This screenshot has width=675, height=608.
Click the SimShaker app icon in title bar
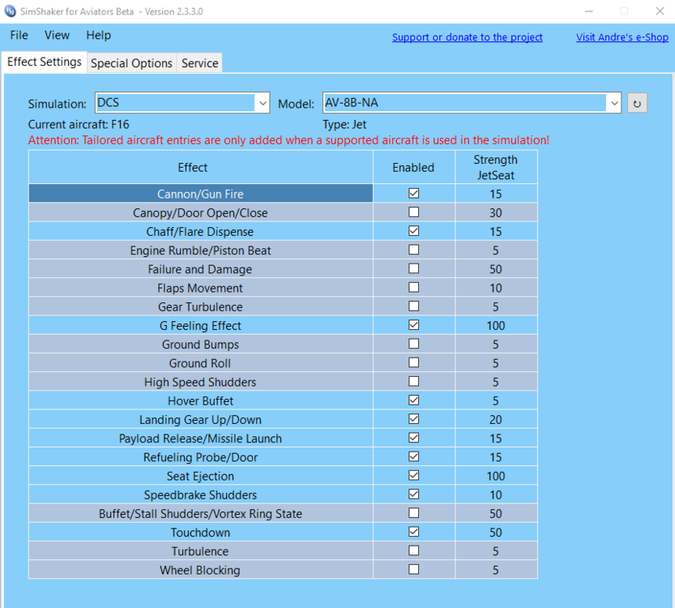click(x=10, y=11)
